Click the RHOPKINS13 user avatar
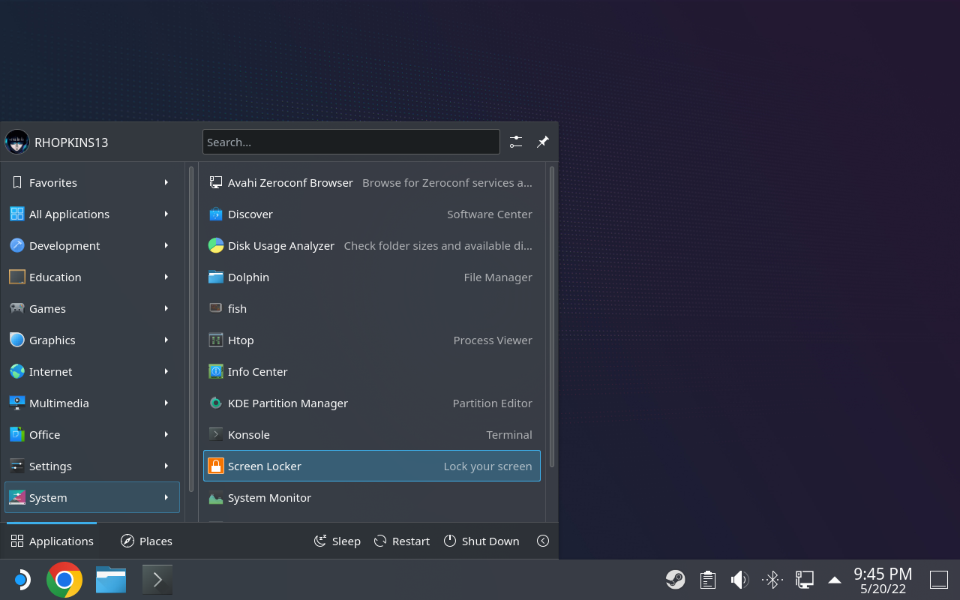Screen dimensions: 960x600 coord(17,142)
